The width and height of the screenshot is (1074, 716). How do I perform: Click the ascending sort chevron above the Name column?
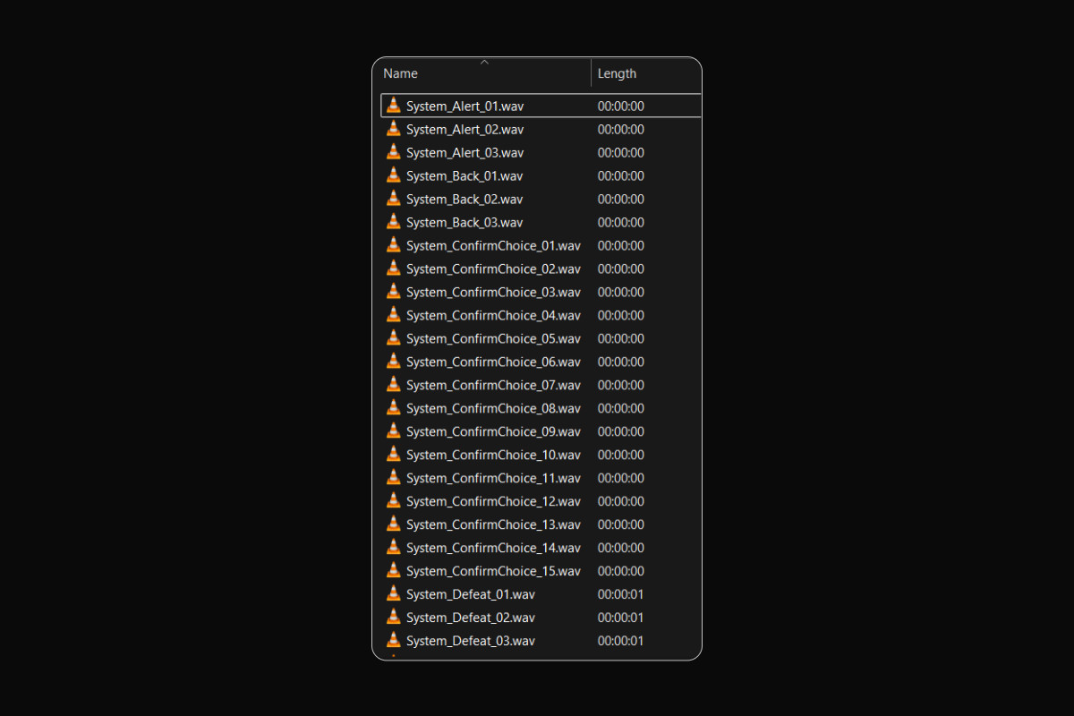483,62
